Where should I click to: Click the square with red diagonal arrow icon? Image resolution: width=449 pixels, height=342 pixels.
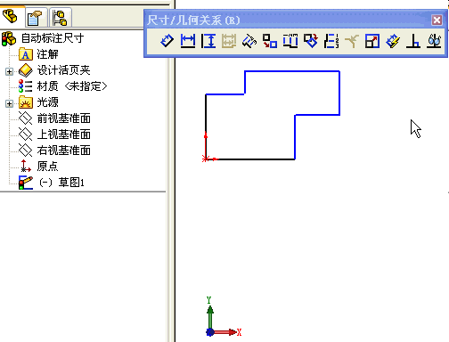point(372,41)
